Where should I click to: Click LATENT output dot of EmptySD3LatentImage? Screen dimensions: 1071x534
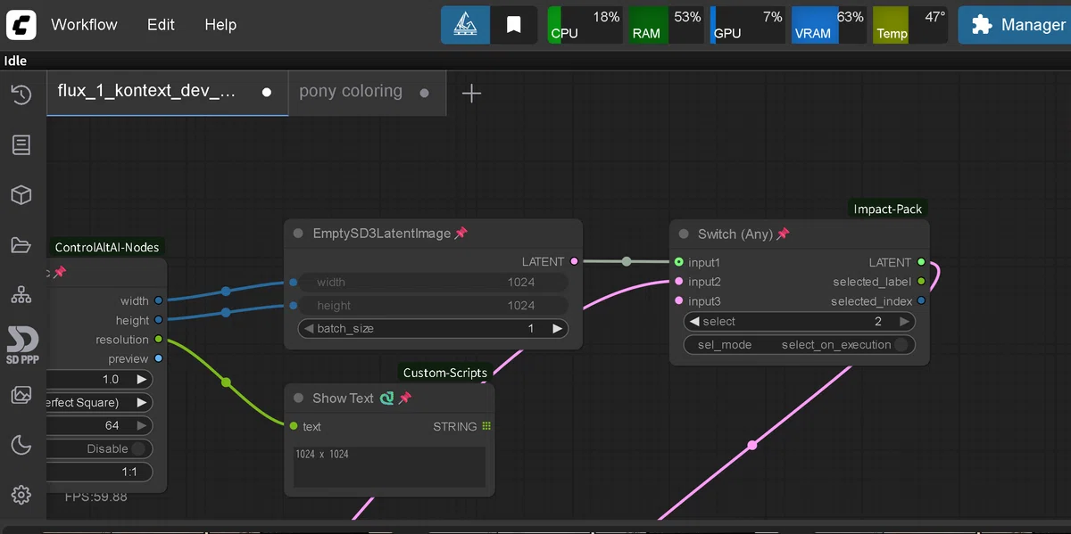tap(574, 261)
